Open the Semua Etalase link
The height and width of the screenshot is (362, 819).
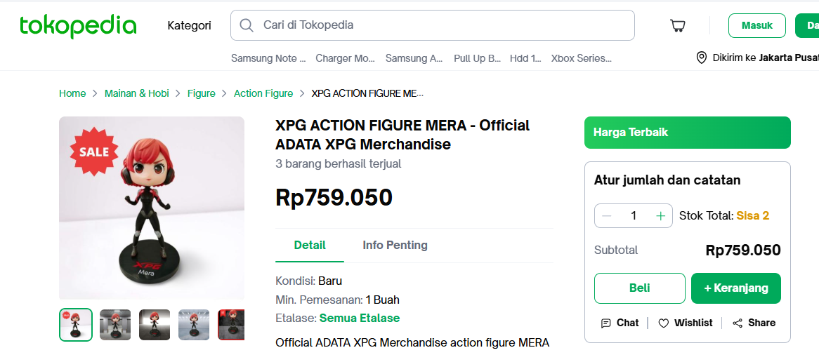[360, 318]
